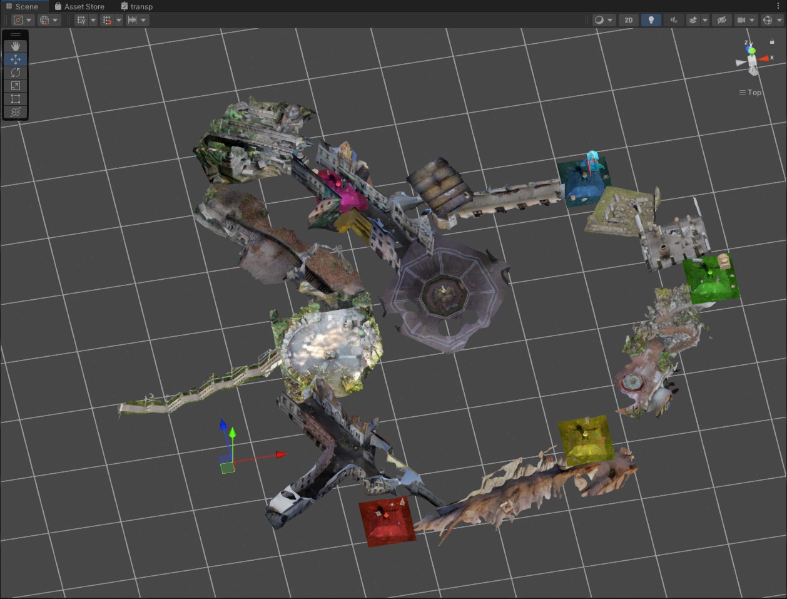Select the Hand (View) tool
787x599 pixels.
tap(16, 46)
